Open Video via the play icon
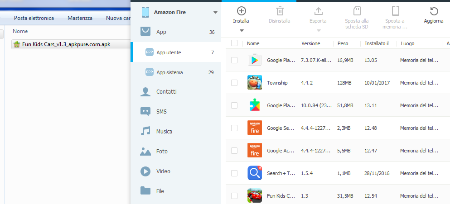 pyautogui.click(x=145, y=171)
